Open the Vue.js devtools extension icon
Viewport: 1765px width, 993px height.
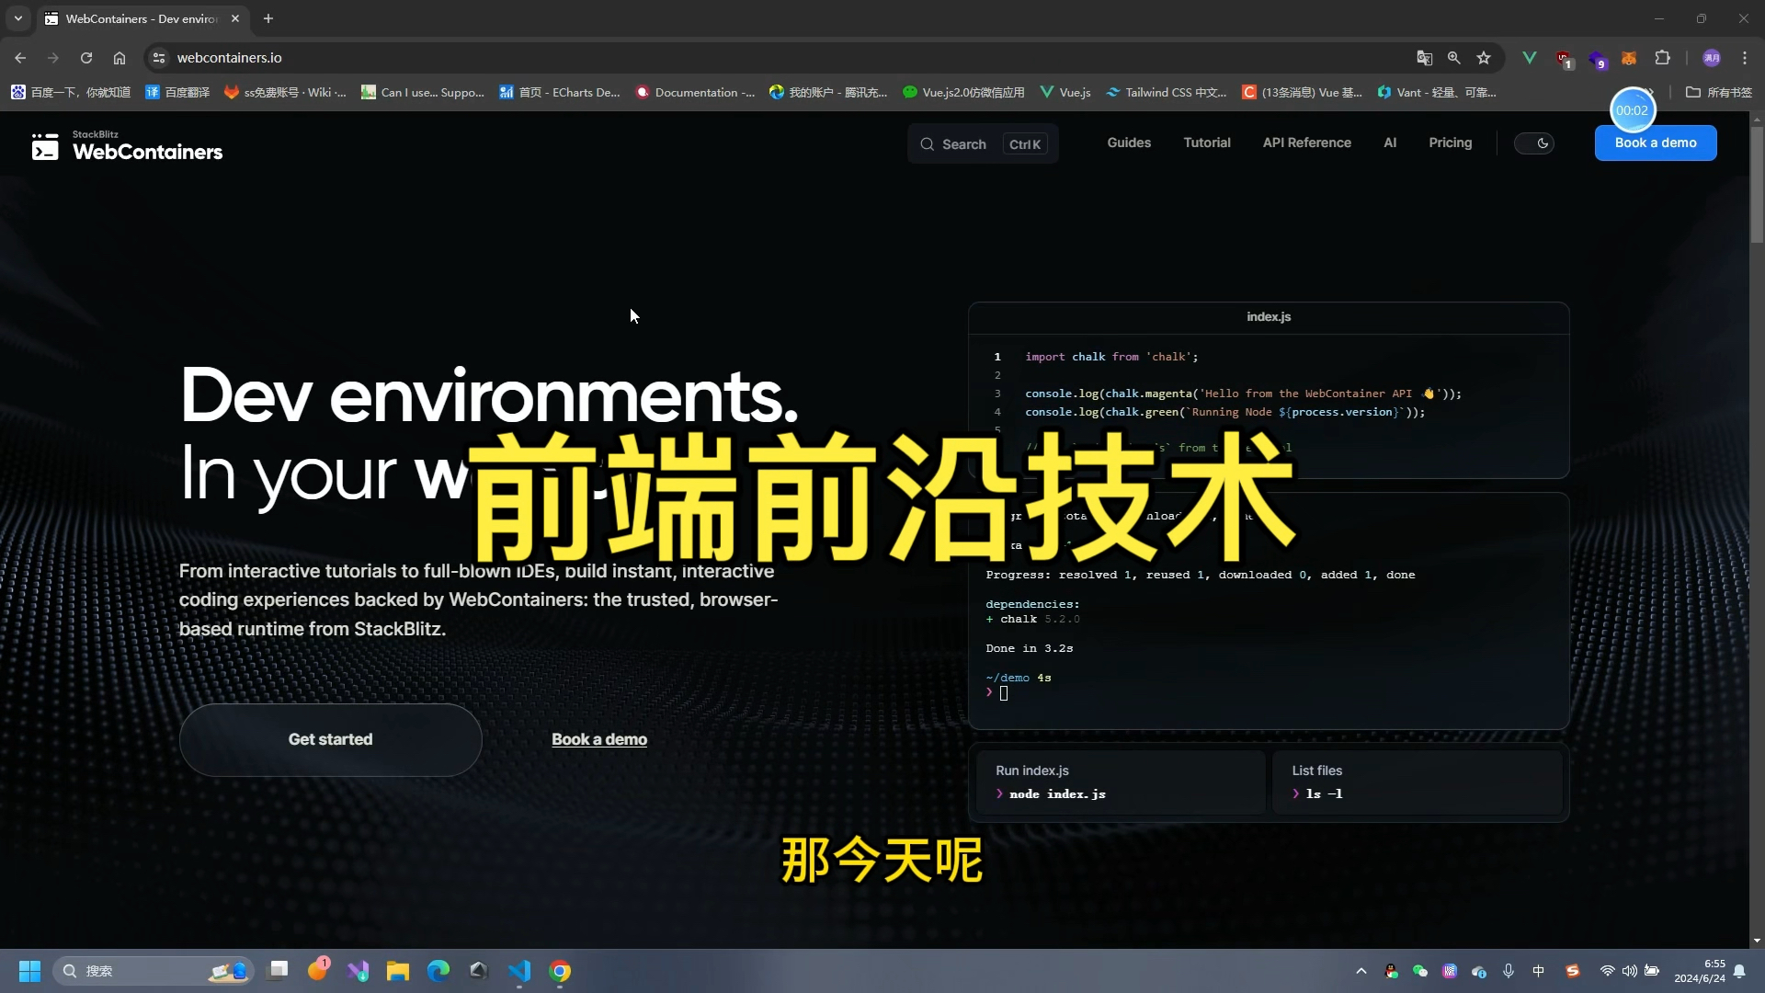click(x=1529, y=57)
